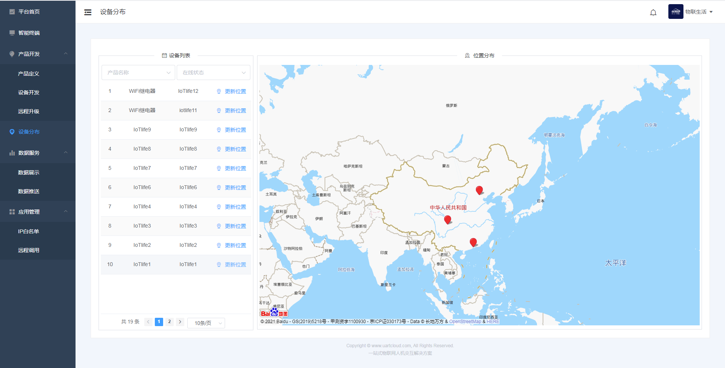Go to the previous page of devices

(x=148, y=322)
